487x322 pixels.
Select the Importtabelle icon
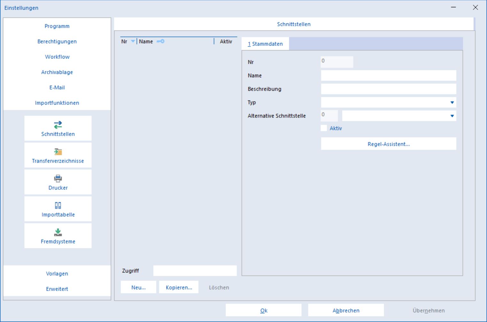coord(58,205)
